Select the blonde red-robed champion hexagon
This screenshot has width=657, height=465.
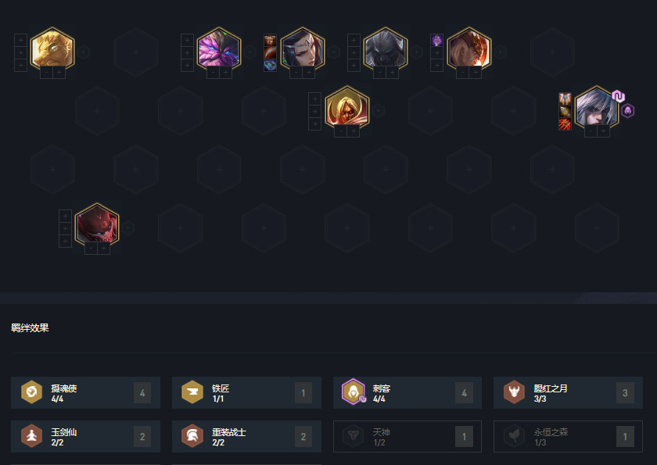pos(347,108)
